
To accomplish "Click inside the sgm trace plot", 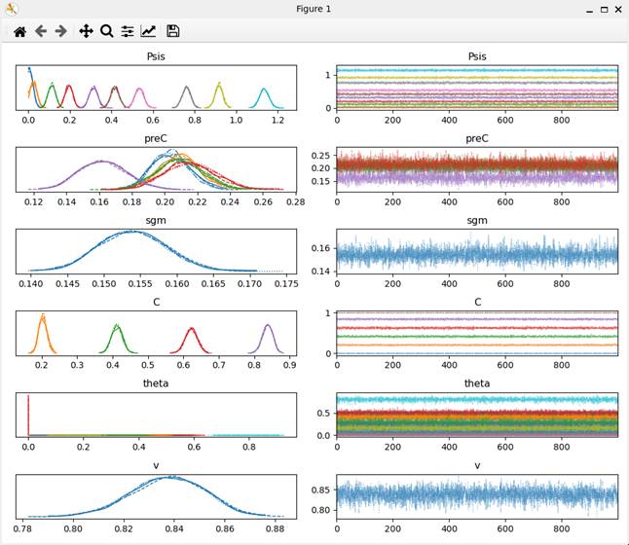I will 477,255.
